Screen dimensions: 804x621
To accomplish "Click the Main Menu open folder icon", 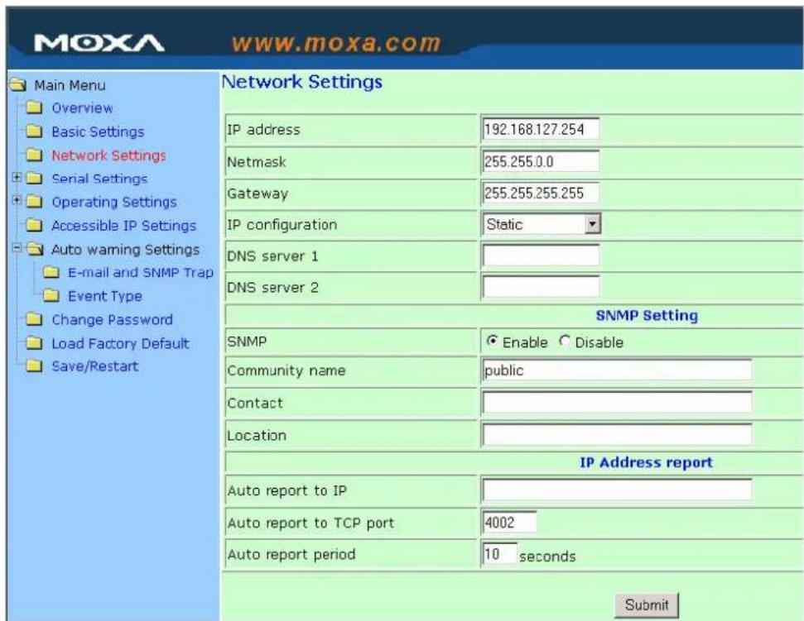I will (x=18, y=85).
